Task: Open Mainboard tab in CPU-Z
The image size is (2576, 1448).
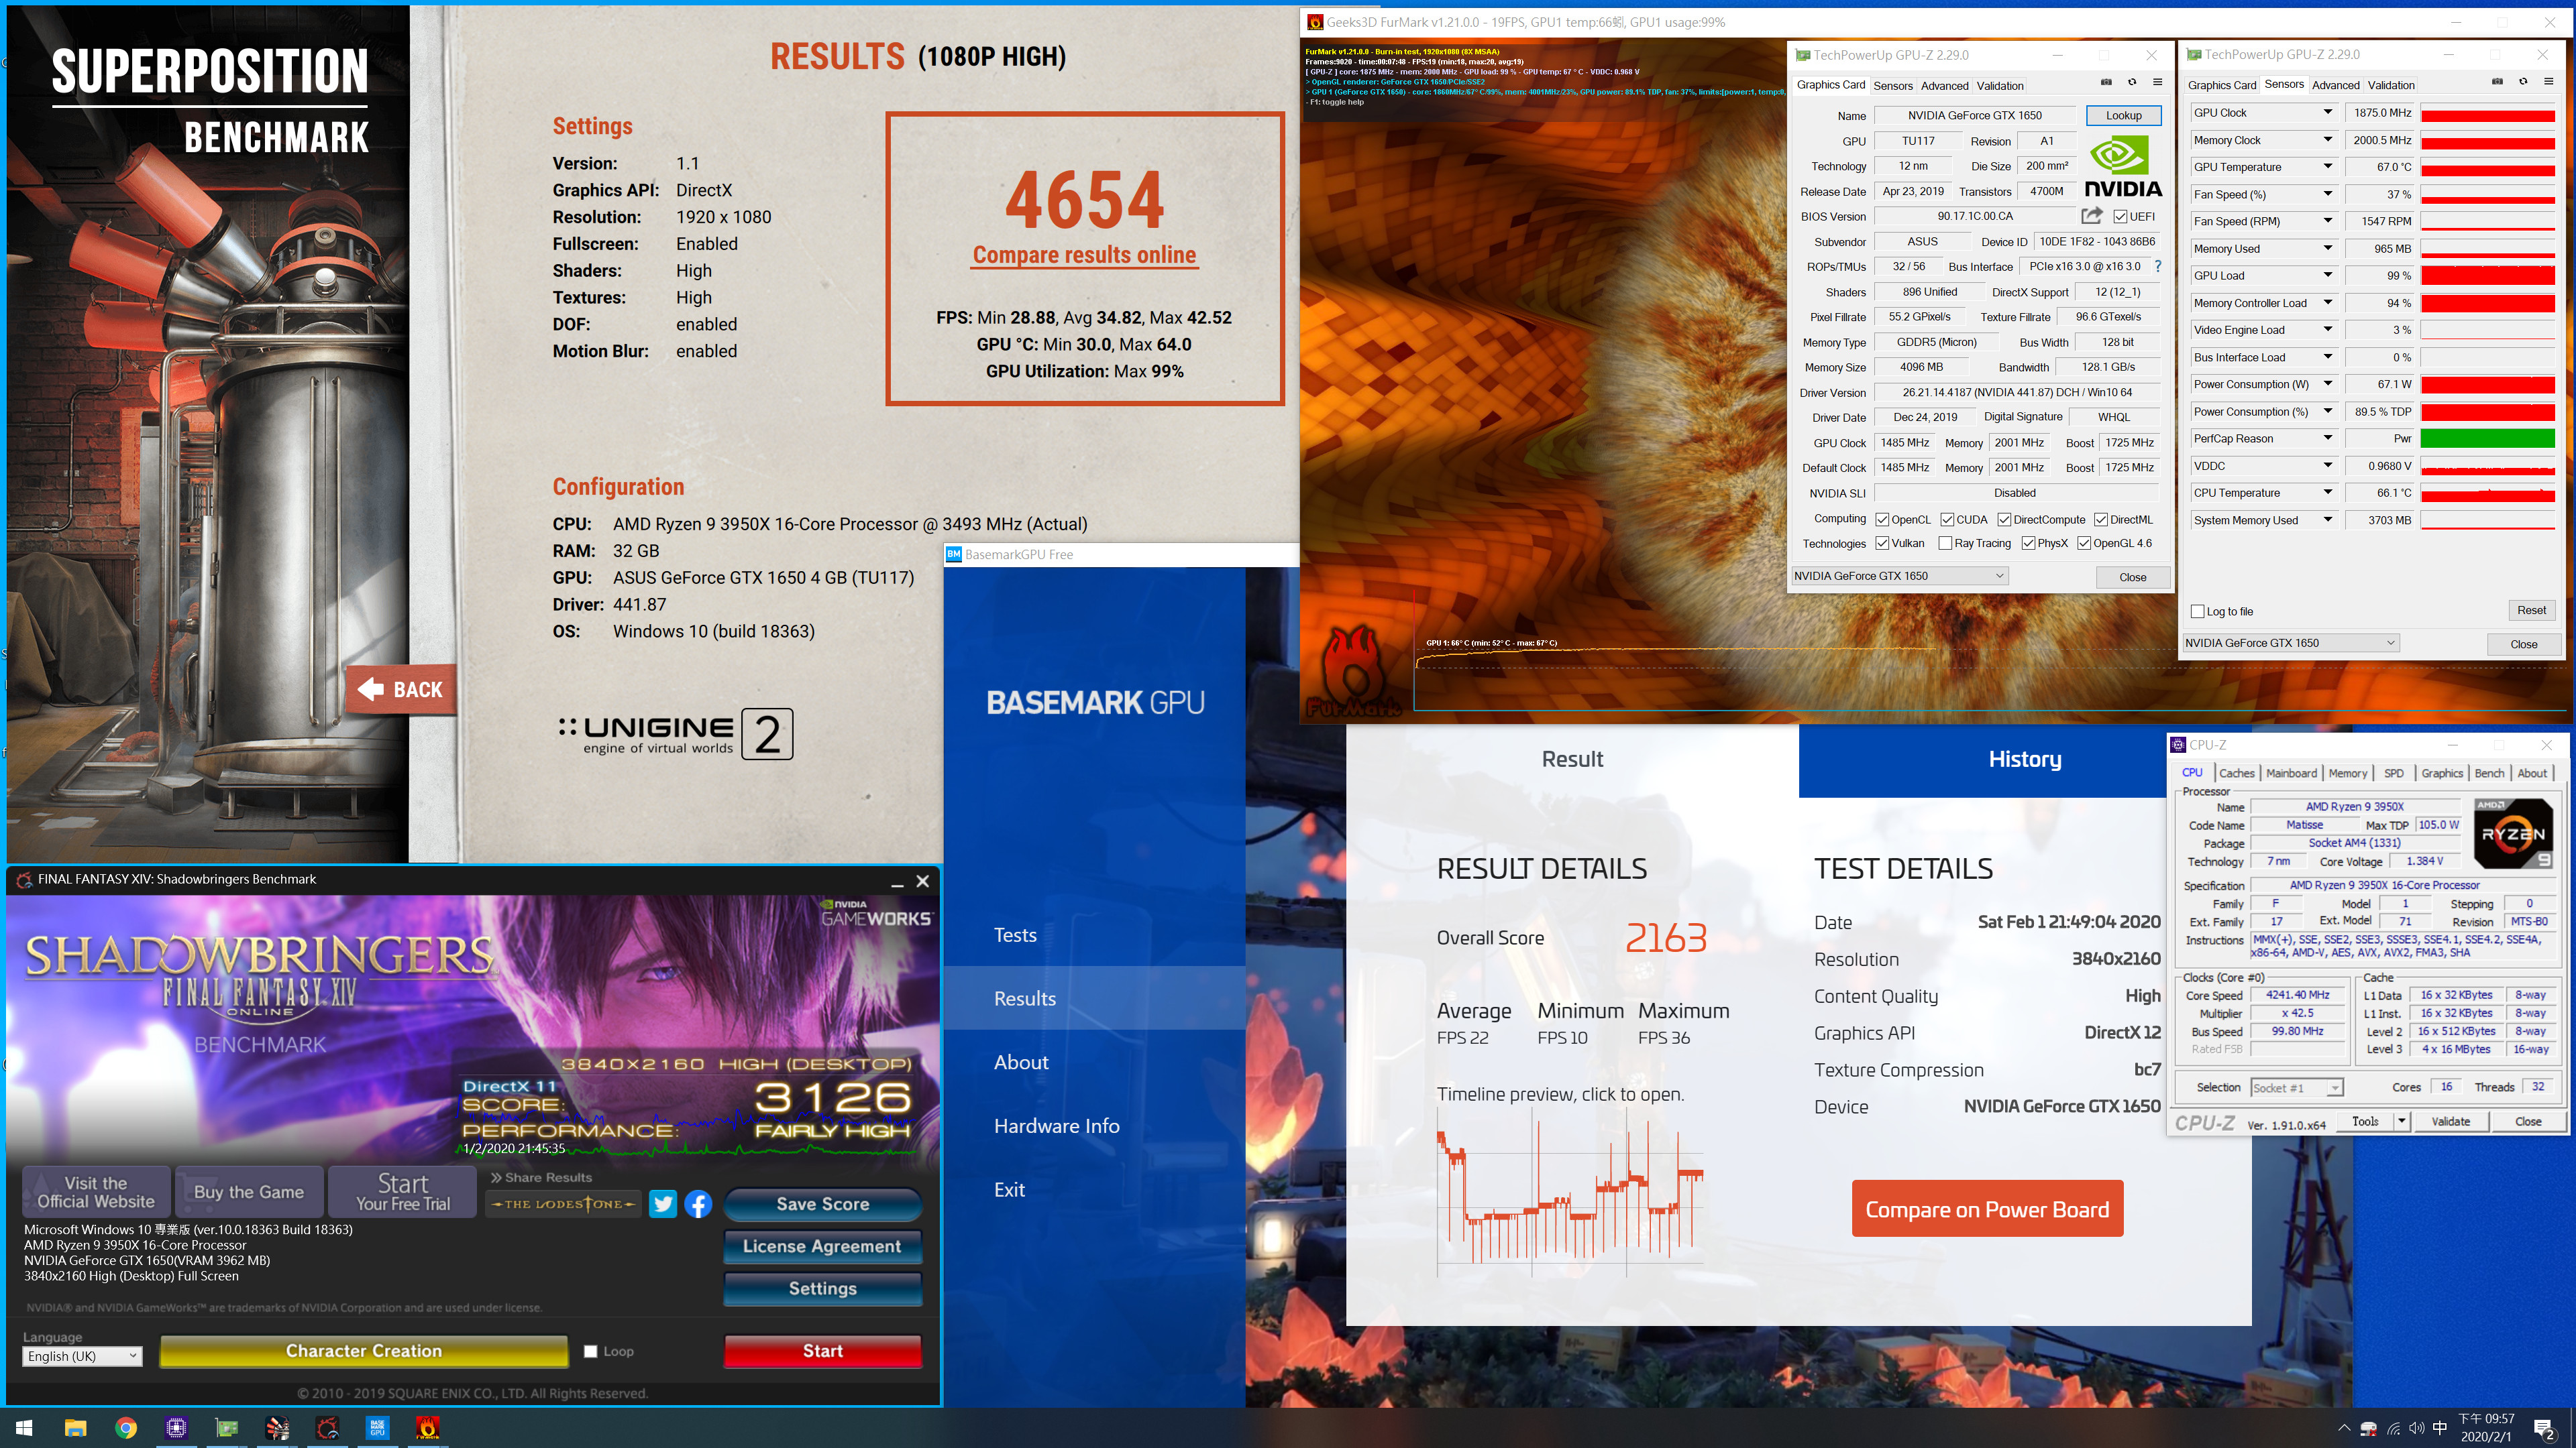Action: click(2291, 774)
